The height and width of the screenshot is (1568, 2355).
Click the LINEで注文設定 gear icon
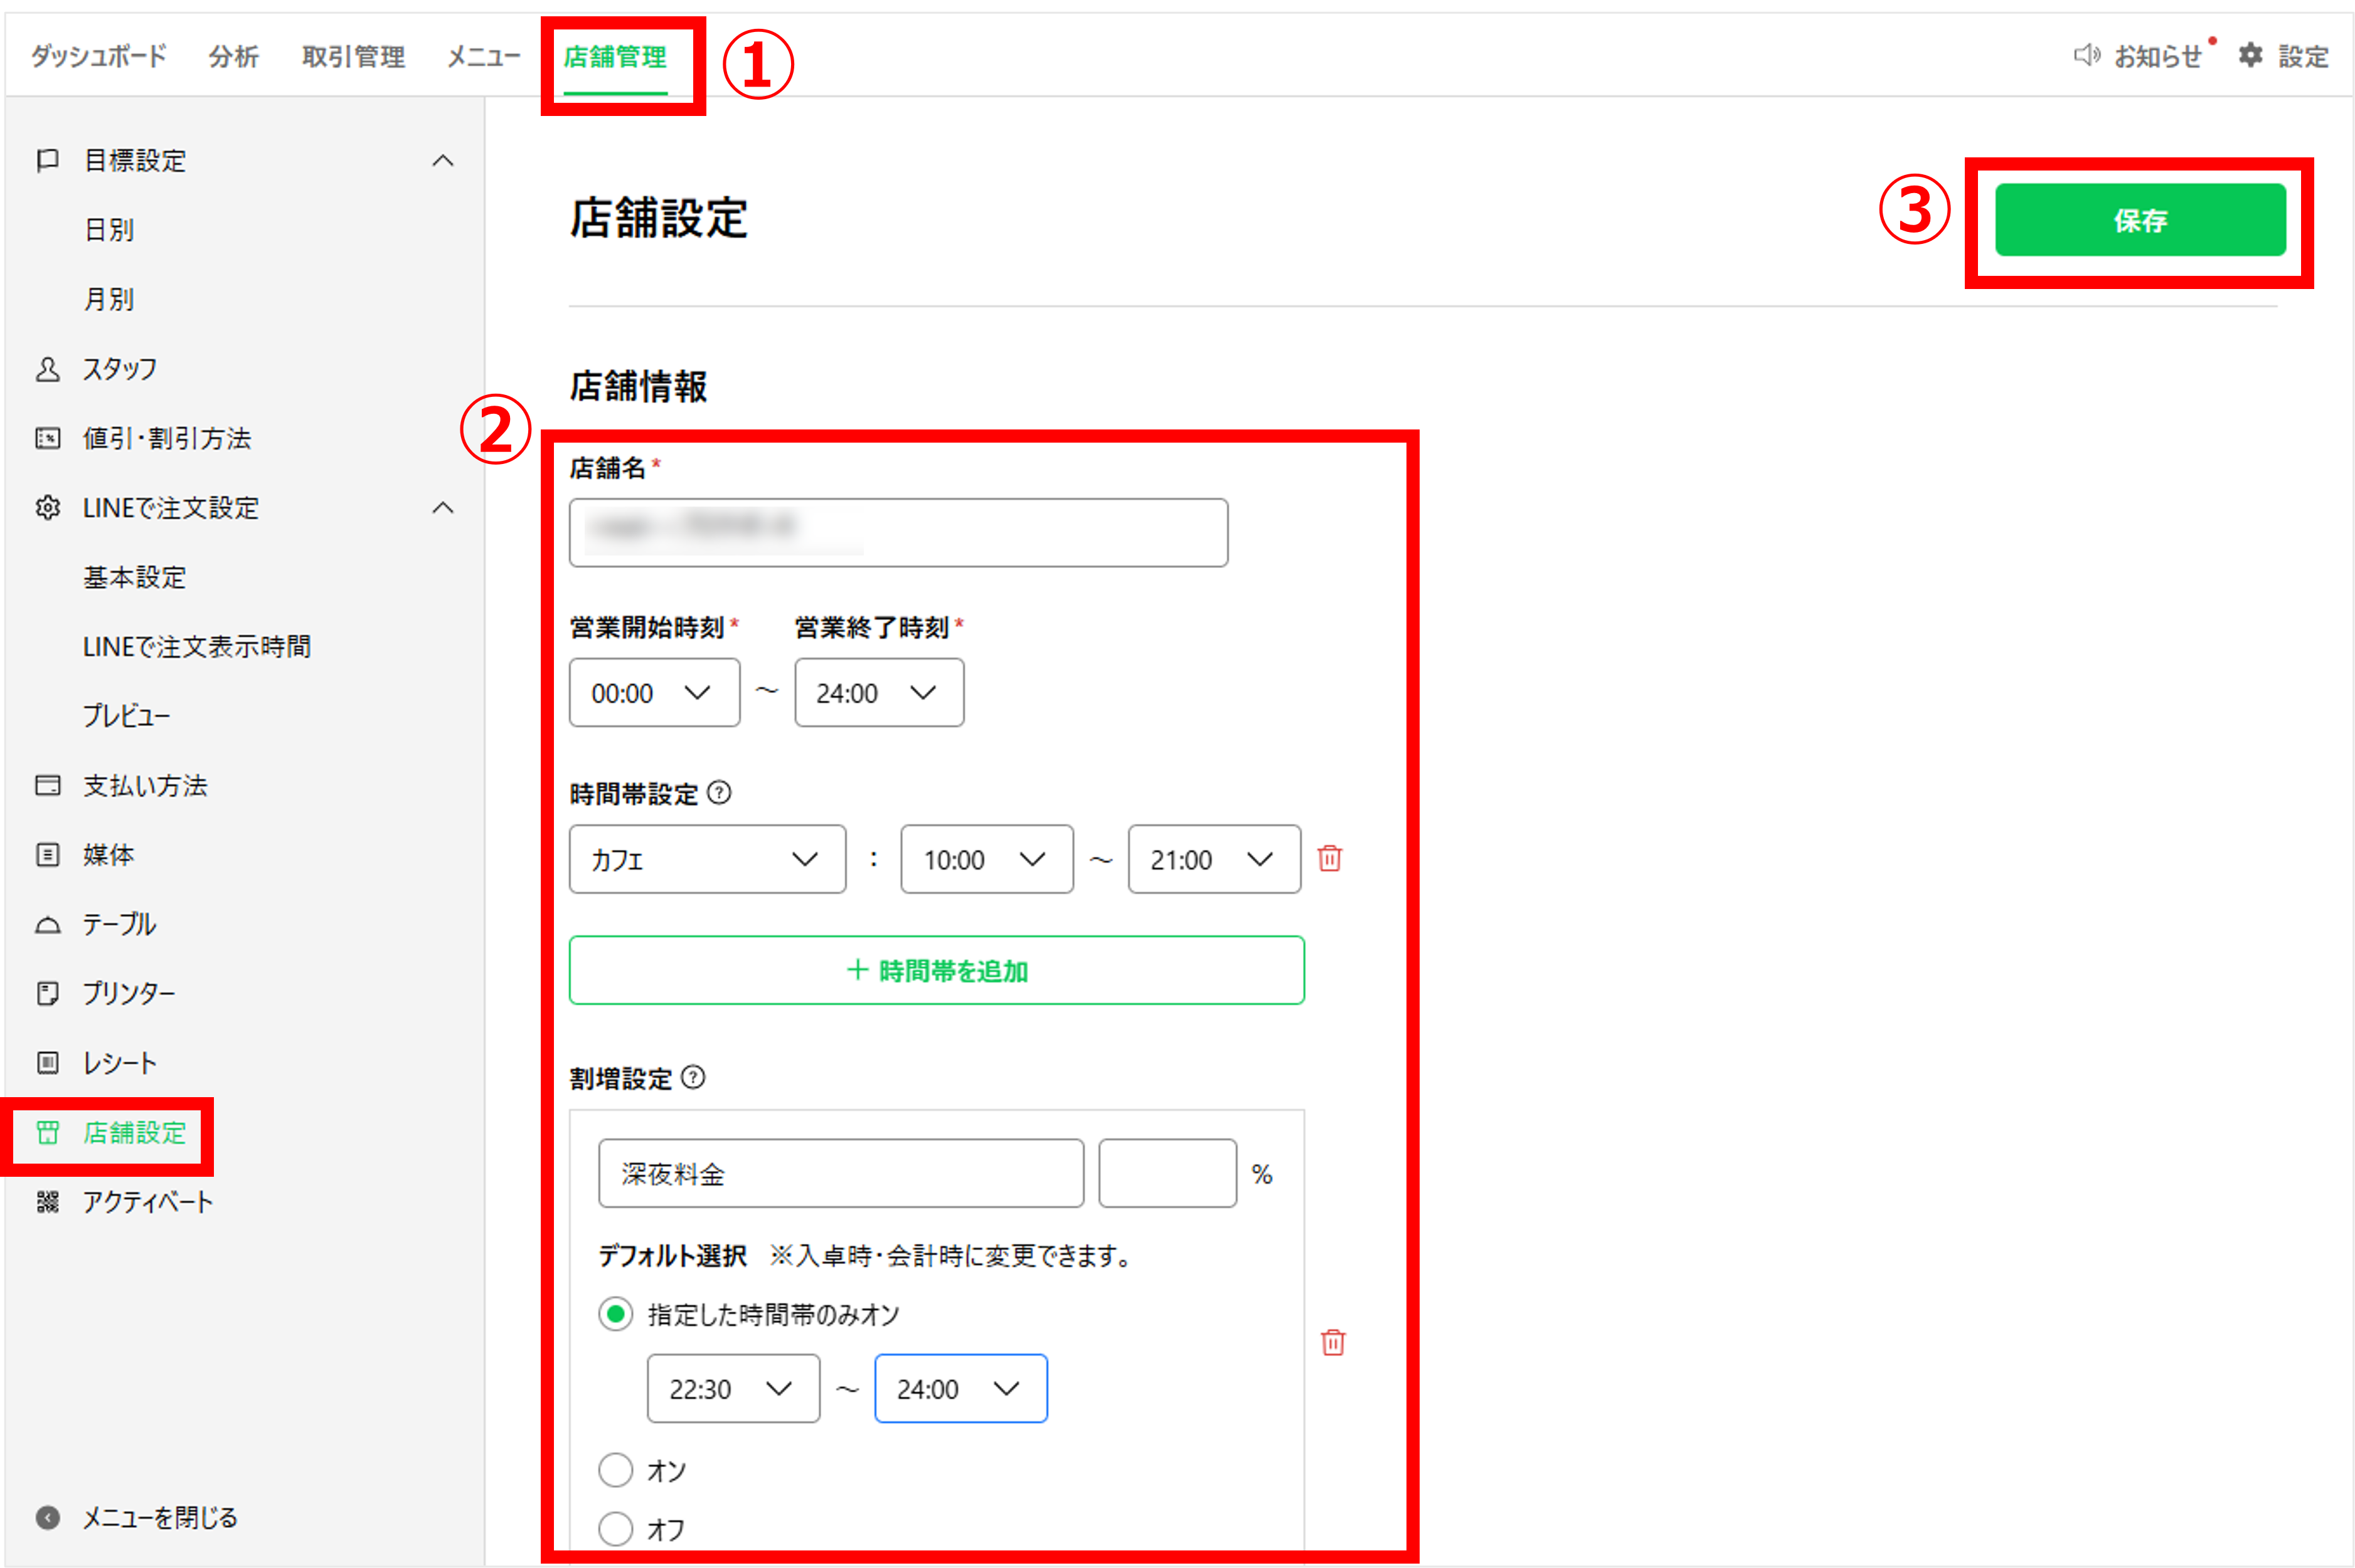coord(47,508)
